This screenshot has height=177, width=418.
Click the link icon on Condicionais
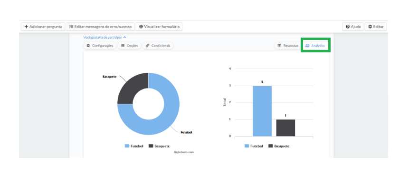[147, 46]
